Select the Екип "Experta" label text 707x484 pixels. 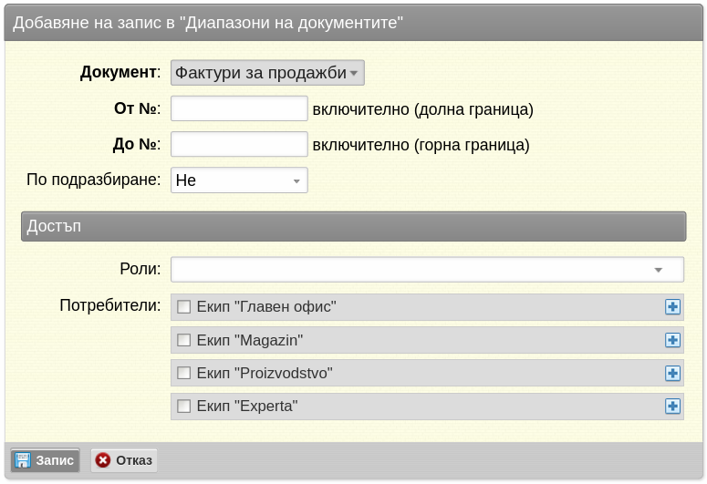[x=247, y=407]
